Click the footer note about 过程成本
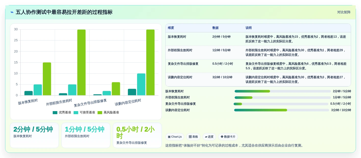The image size is (361, 158). pyautogui.click(x=235, y=146)
